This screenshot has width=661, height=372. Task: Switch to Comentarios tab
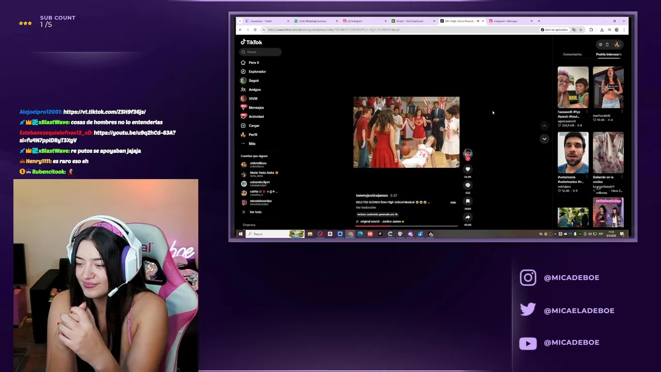[x=572, y=54]
